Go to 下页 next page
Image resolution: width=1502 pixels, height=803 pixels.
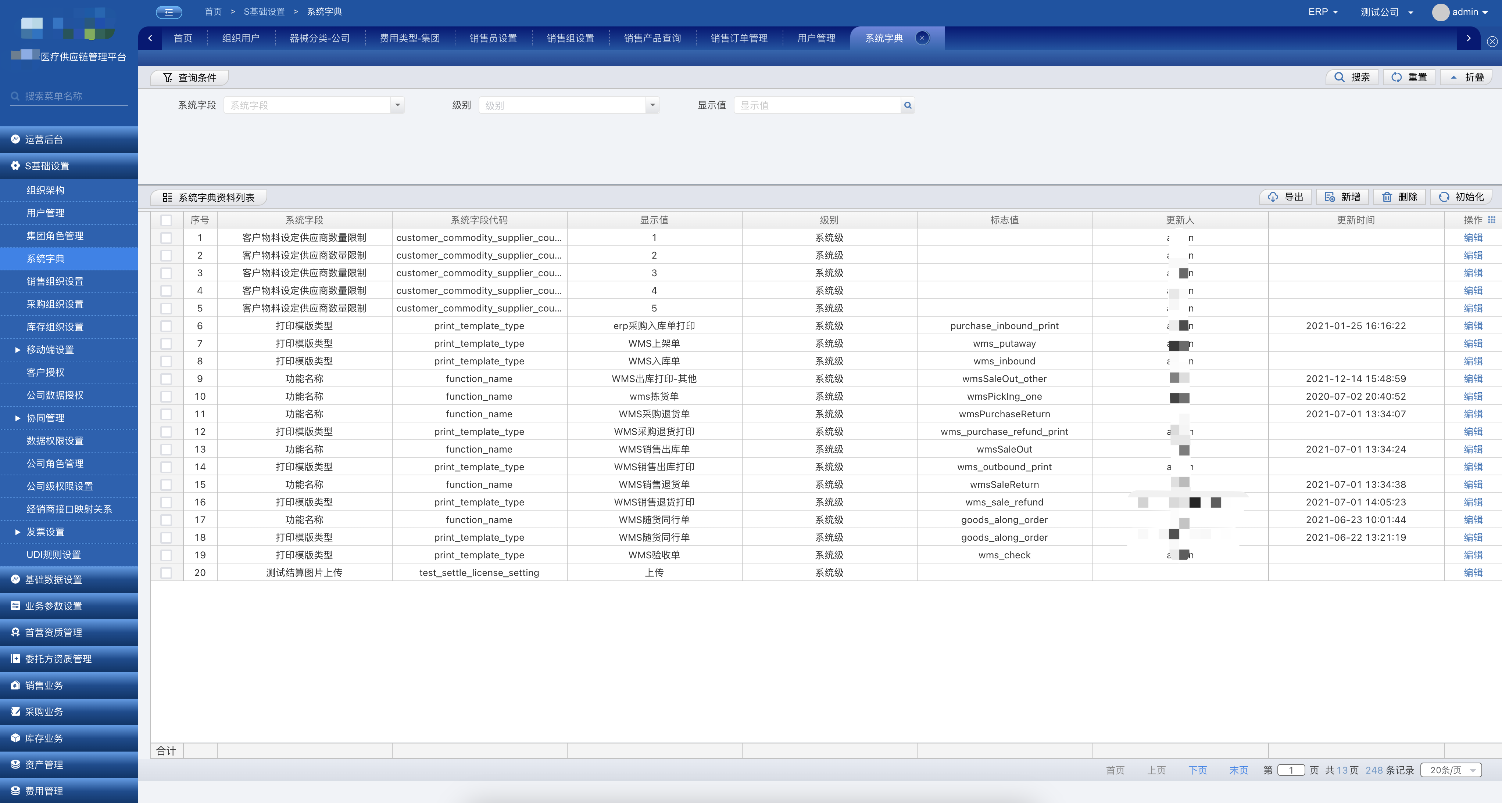pos(1198,770)
